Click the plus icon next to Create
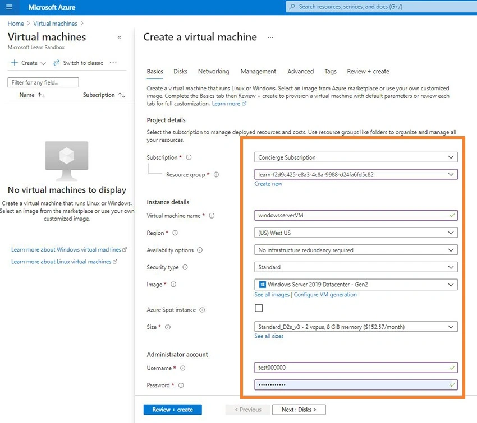 pos(14,63)
